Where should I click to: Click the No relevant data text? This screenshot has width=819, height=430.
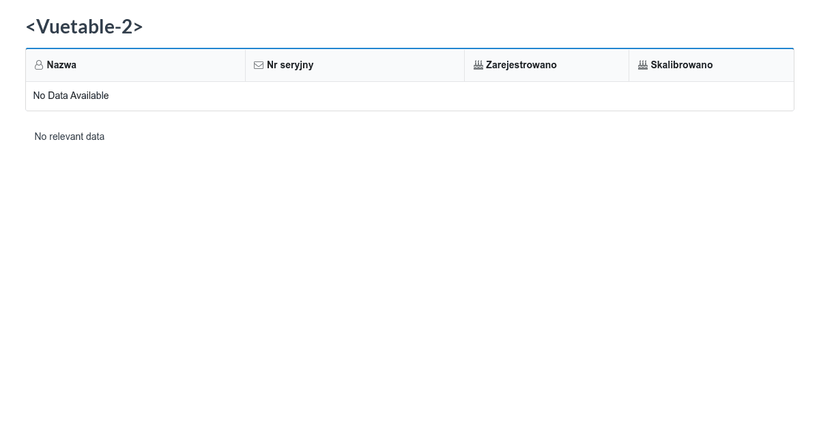(x=69, y=137)
